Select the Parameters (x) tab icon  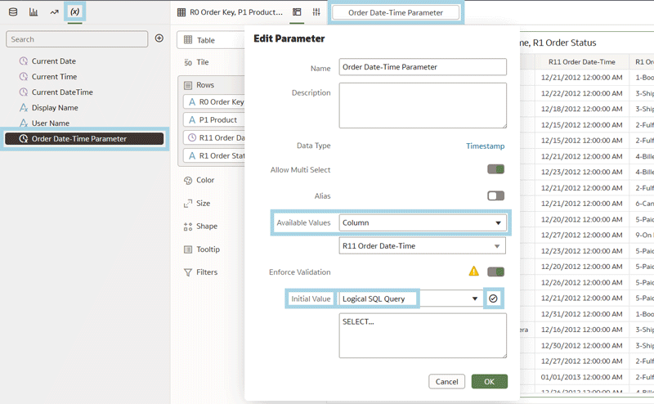(x=75, y=12)
